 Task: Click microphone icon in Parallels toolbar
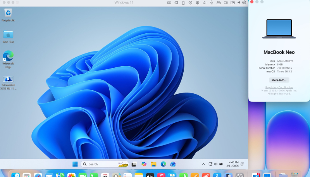(x=212, y=3)
